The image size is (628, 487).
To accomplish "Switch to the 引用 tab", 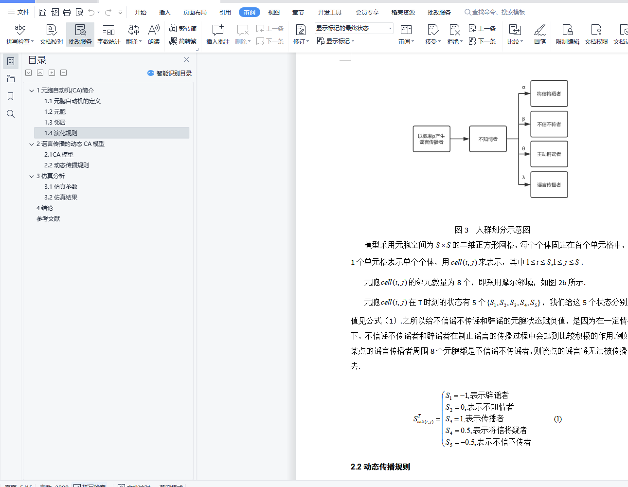I will pyautogui.click(x=225, y=12).
